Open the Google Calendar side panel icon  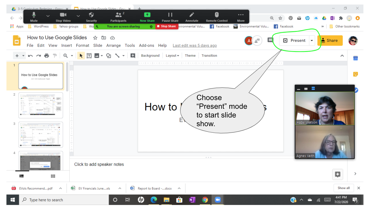pyautogui.click(x=355, y=58)
